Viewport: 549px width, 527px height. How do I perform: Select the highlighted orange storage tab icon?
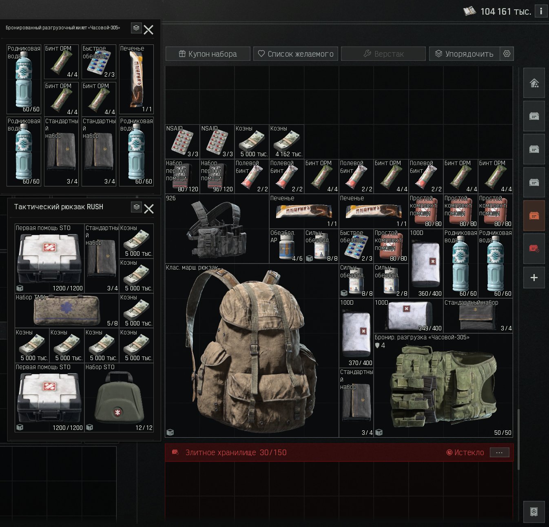[x=534, y=216]
